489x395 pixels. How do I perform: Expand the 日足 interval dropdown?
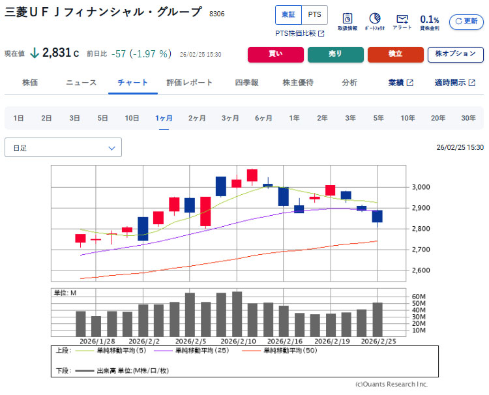click(63, 148)
